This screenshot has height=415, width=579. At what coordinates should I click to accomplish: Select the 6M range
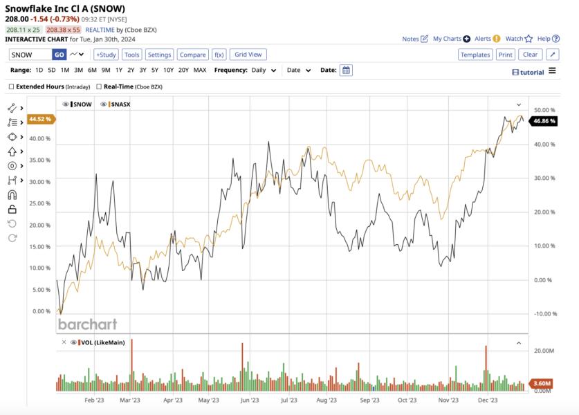(92, 70)
